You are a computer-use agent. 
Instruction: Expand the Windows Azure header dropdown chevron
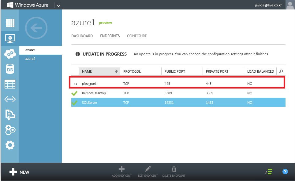[x=58, y=5]
